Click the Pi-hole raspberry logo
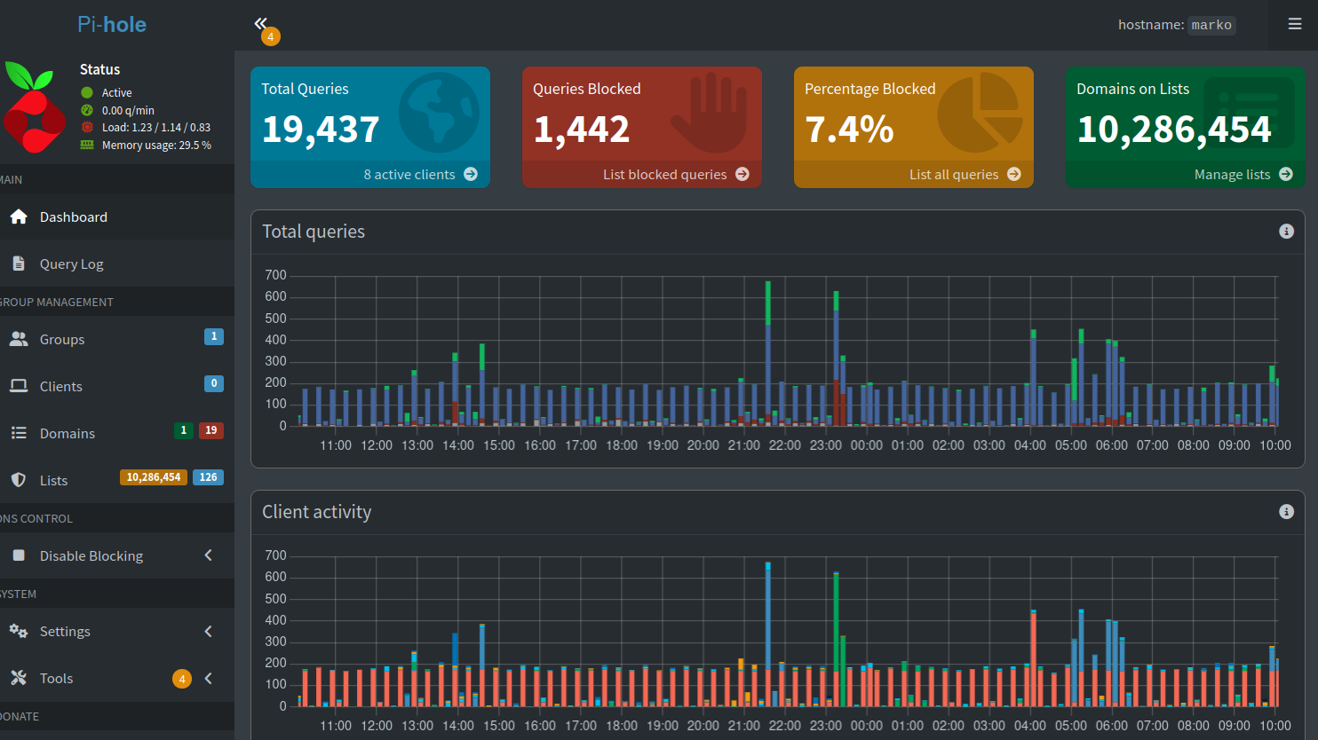1318x740 pixels. point(34,106)
